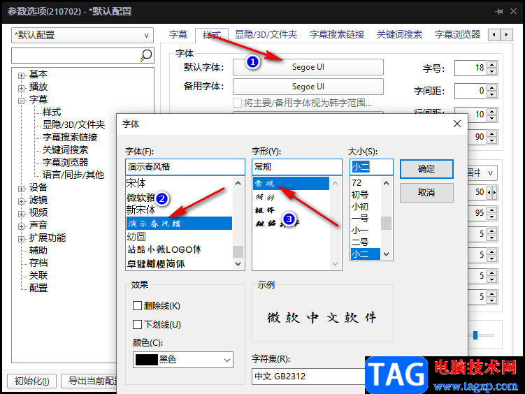Expand the 播放 tree node
The height and width of the screenshot is (394, 525).
click(x=22, y=88)
